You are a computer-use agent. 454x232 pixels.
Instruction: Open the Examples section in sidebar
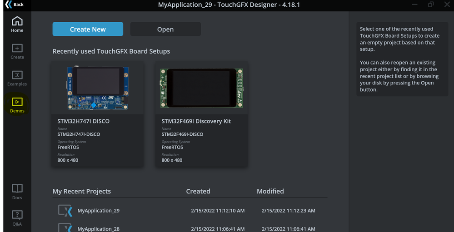17,78
